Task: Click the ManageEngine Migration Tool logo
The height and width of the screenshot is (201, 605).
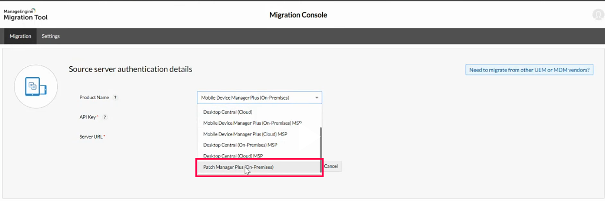Action: coord(26,14)
